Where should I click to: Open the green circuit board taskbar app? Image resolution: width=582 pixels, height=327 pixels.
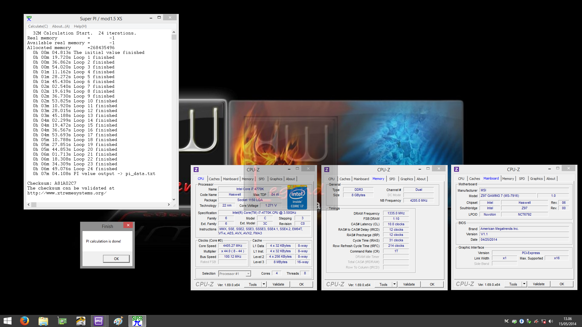[62, 321]
